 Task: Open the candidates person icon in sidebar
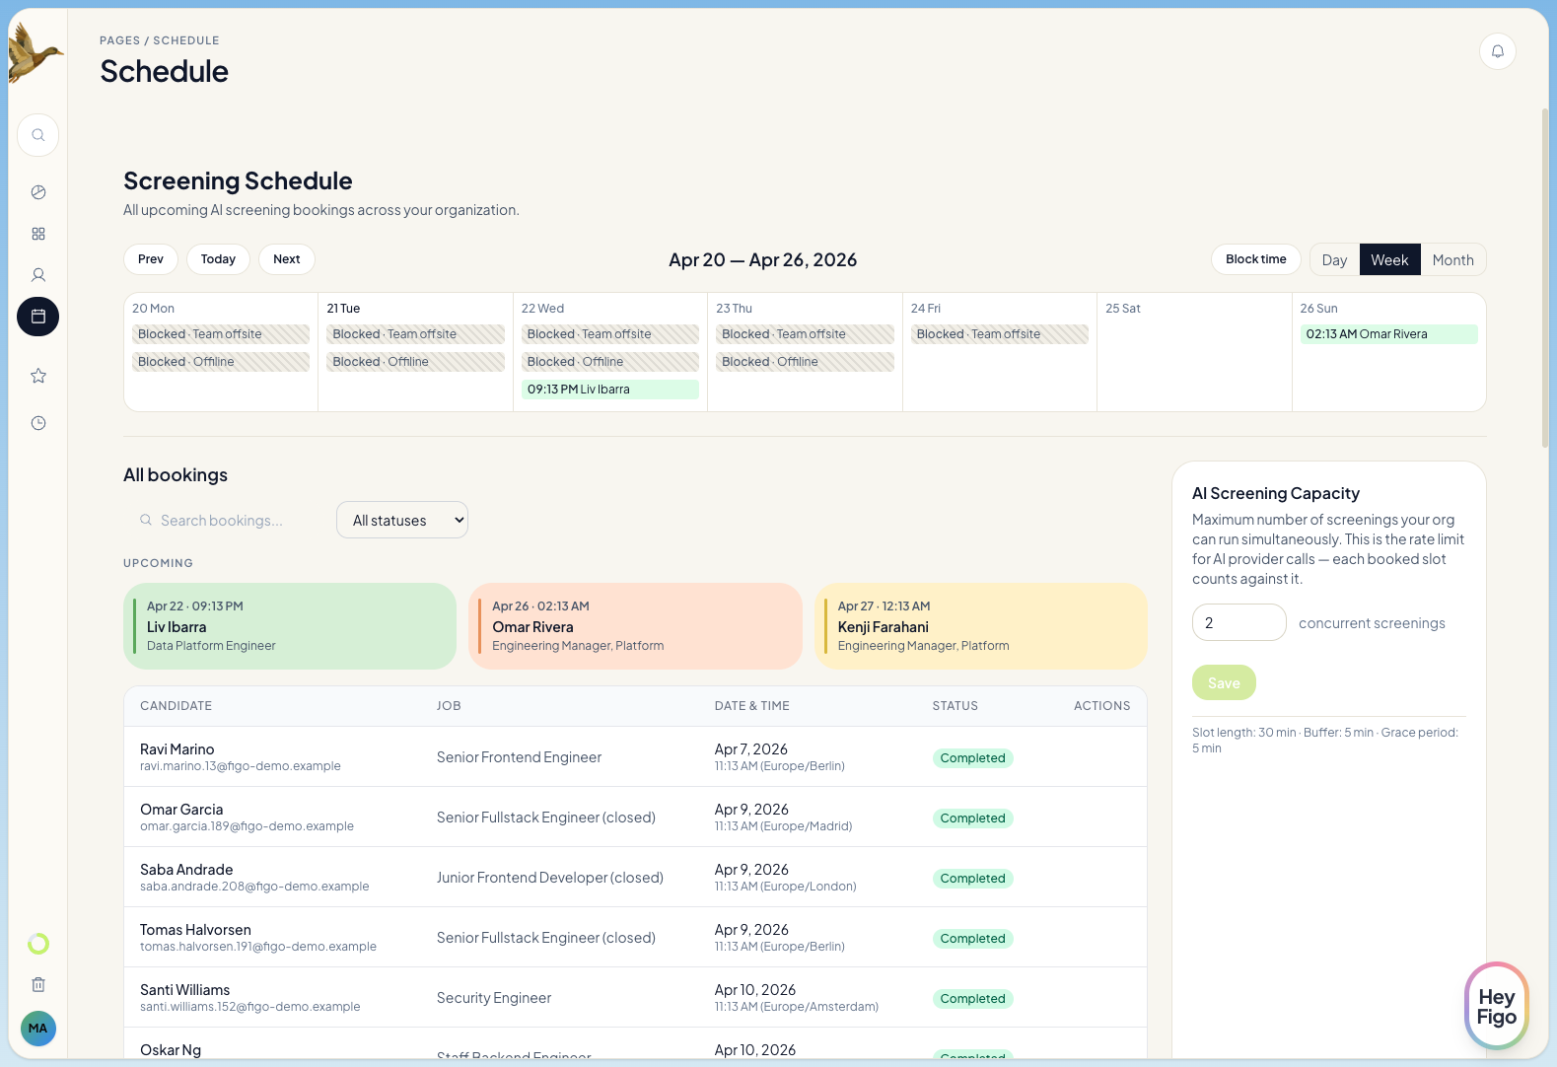tap(38, 275)
